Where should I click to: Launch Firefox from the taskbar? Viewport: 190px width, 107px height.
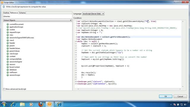point(41,104)
